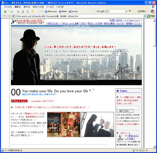Click the newsletter email input in Topics sidebar

128,108
